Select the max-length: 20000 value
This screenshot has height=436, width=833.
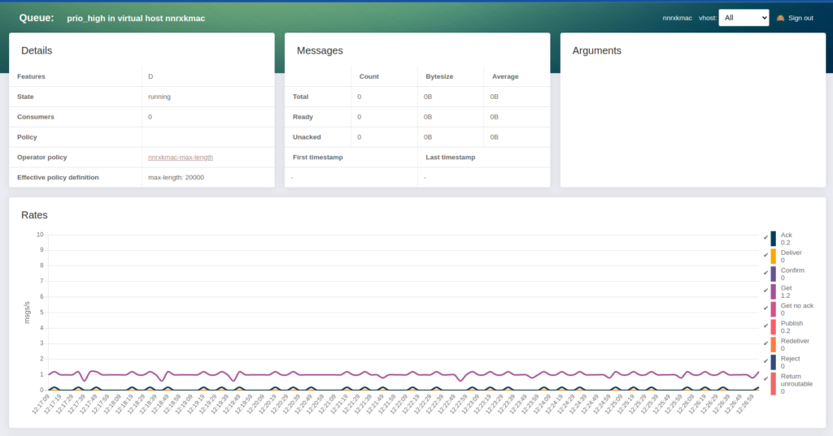tap(176, 177)
